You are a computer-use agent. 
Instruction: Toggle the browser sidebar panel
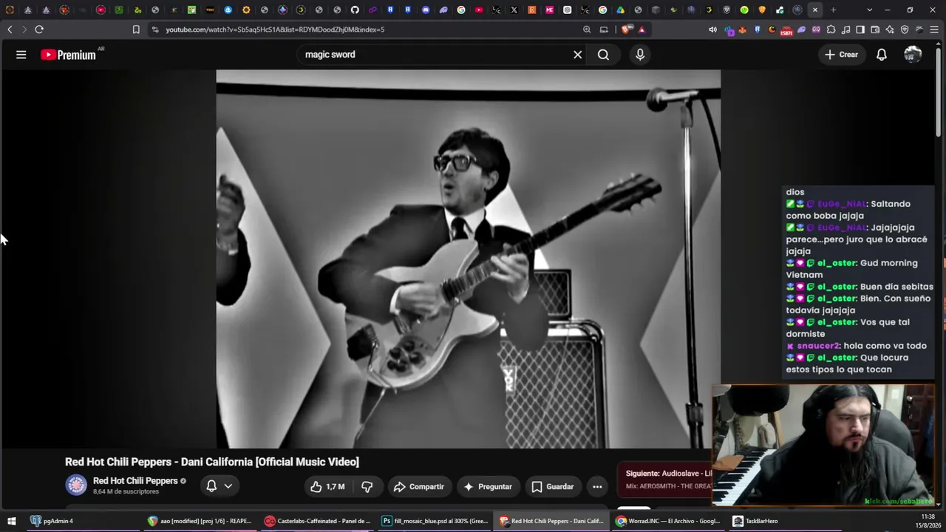point(860,30)
